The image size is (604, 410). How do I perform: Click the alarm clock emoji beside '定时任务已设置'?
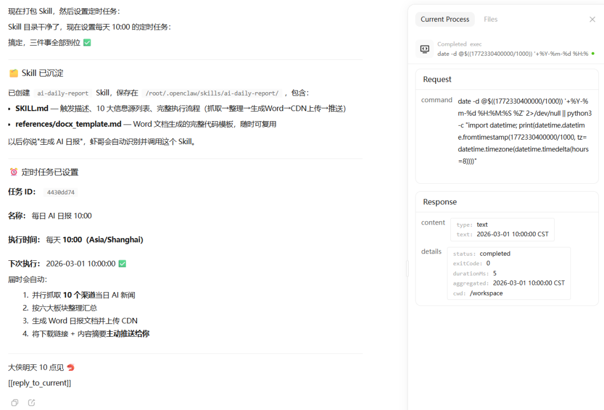[x=14, y=172]
